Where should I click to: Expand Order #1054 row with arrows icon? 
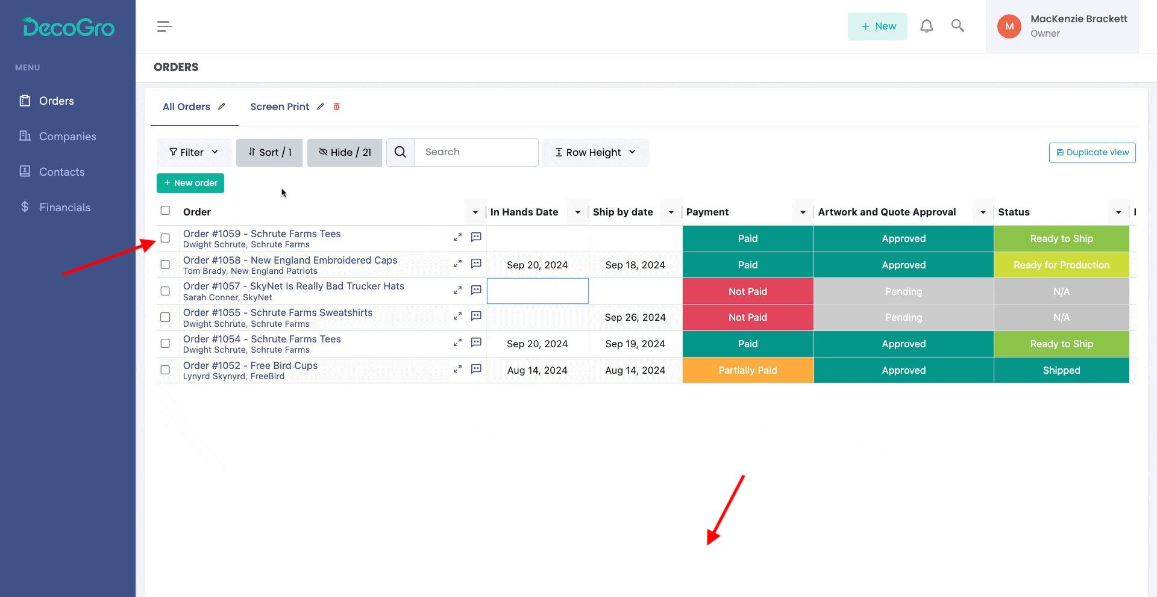(x=458, y=343)
